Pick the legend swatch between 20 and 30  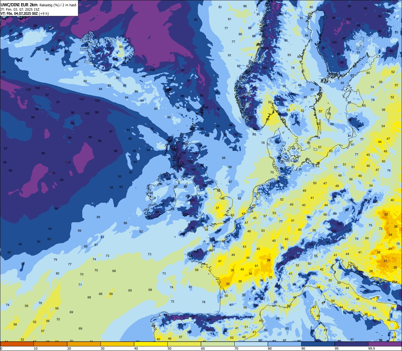click(84, 344)
